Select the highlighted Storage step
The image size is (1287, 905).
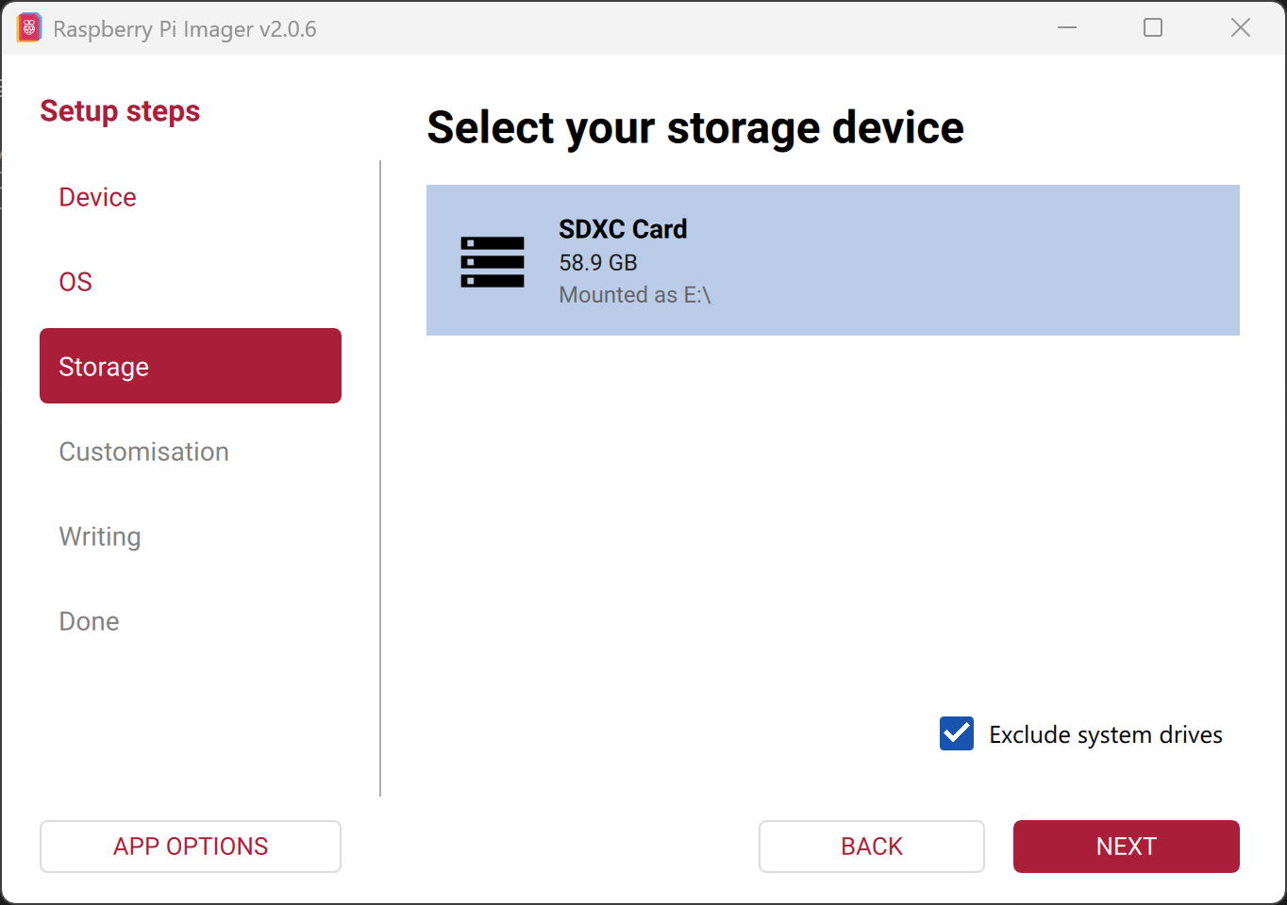[x=190, y=366]
